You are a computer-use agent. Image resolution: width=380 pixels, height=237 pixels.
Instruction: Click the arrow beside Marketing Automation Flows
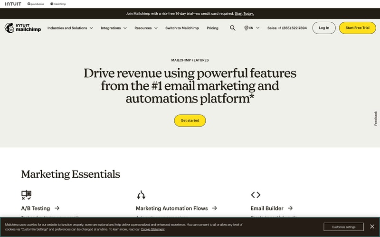click(215, 208)
